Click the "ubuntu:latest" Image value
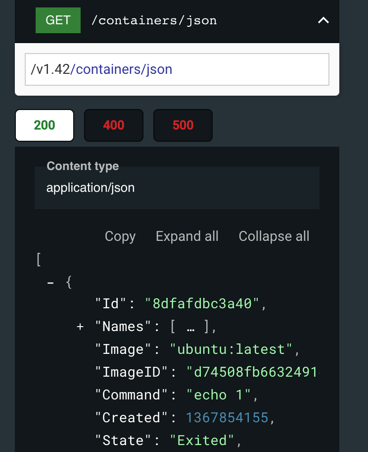Screen dimensions: 368x452 point(231,349)
